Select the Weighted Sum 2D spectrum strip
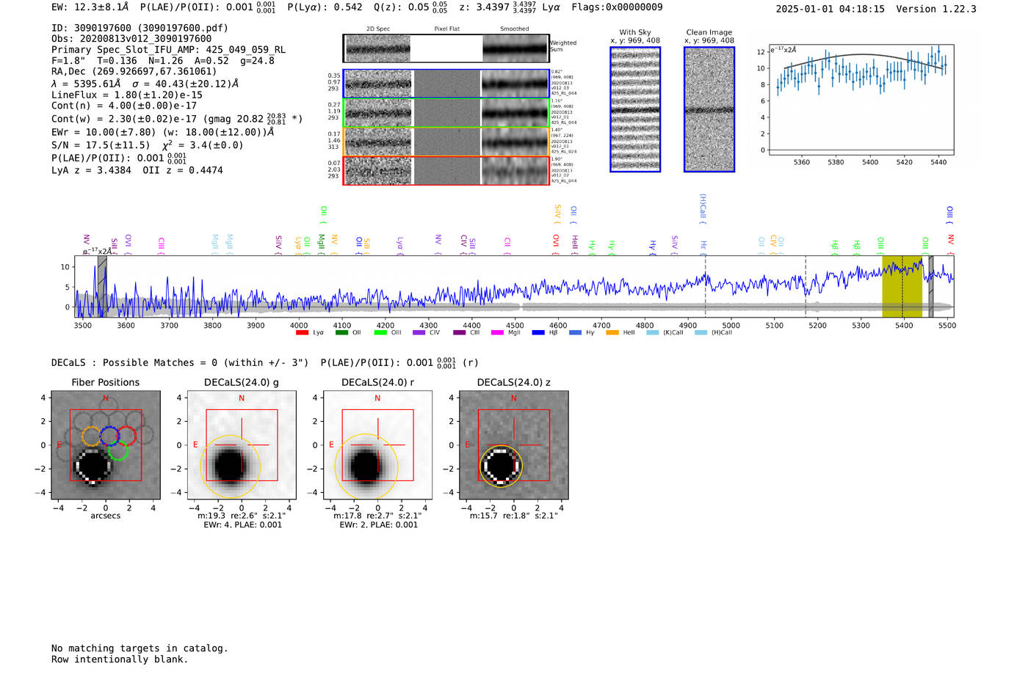The image size is (1028, 699). click(446, 48)
